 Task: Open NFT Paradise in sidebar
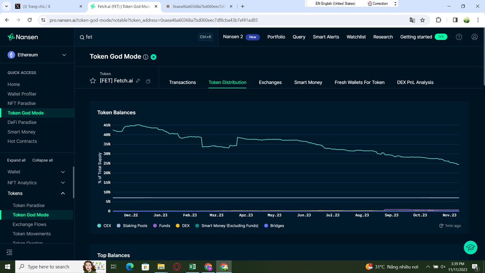[x=21, y=104]
